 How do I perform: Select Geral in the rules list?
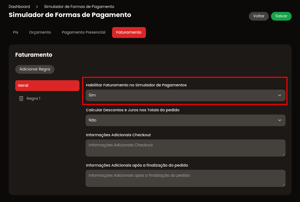(47, 86)
